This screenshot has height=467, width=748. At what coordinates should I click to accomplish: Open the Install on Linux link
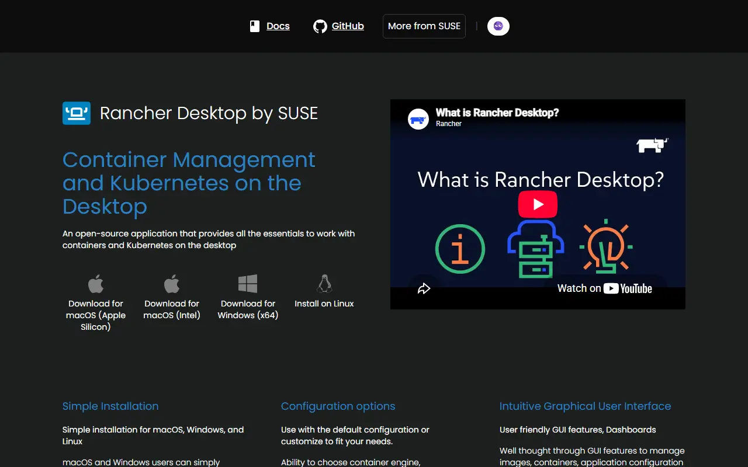(x=324, y=304)
